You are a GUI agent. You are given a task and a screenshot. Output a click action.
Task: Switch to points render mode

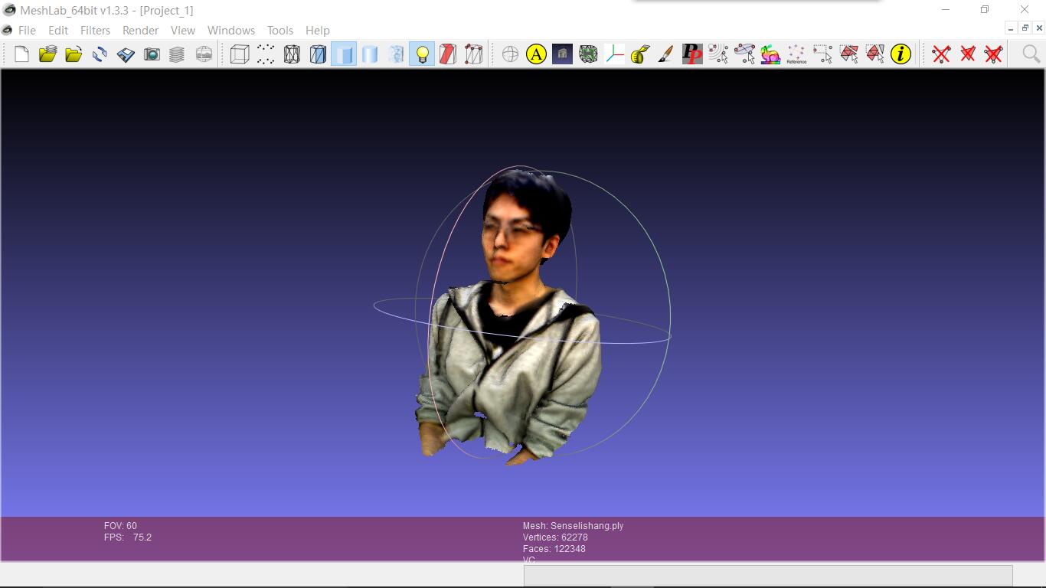(x=266, y=54)
